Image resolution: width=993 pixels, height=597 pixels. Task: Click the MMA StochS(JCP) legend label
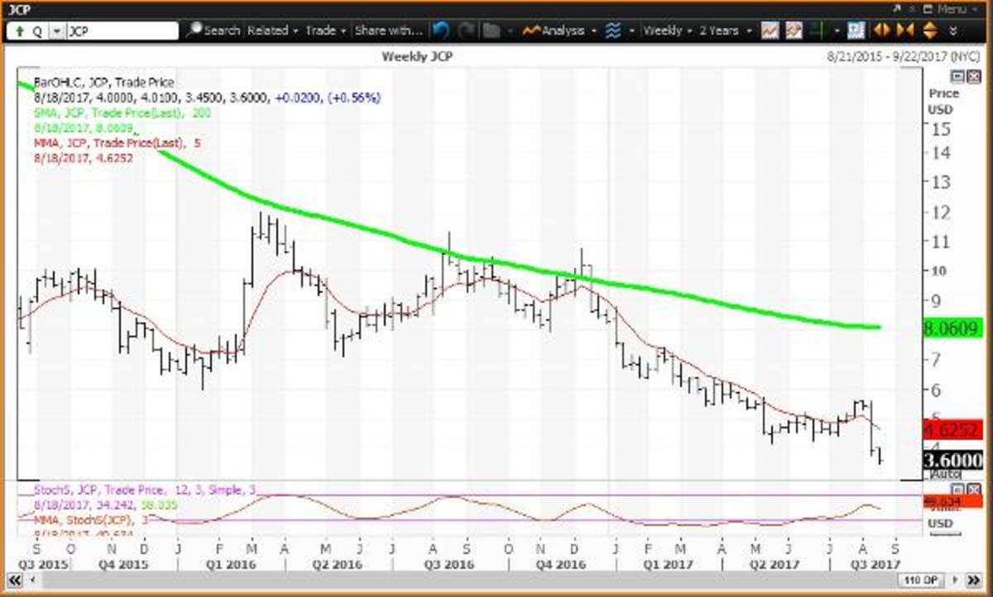coord(90,518)
